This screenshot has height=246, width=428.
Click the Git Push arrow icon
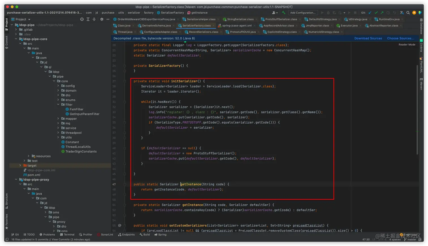point(382,13)
